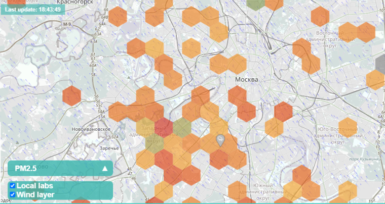The width and height of the screenshot is (385, 204).
Task: Select the orange hexagon in South-Eastern district
Action: pos(348,127)
